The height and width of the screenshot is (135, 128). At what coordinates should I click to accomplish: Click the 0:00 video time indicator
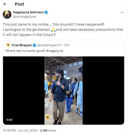click(9, 120)
